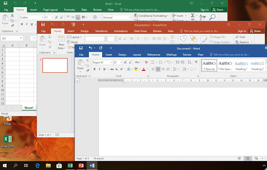Toggle Underline in the Word Font group
The height and width of the screenshot is (170, 267).
coord(104,69)
